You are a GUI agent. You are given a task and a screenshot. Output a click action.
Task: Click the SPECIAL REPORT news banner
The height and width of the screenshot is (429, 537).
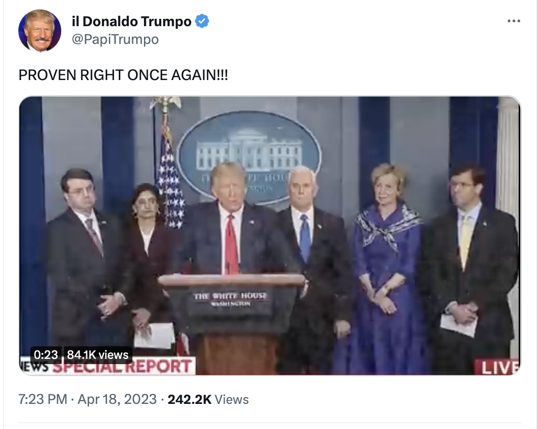tap(107, 366)
